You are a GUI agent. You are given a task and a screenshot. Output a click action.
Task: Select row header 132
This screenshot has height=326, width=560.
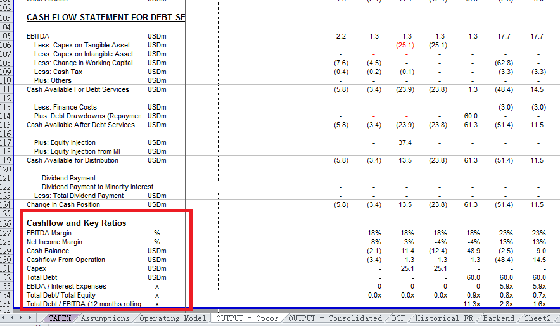(6, 277)
